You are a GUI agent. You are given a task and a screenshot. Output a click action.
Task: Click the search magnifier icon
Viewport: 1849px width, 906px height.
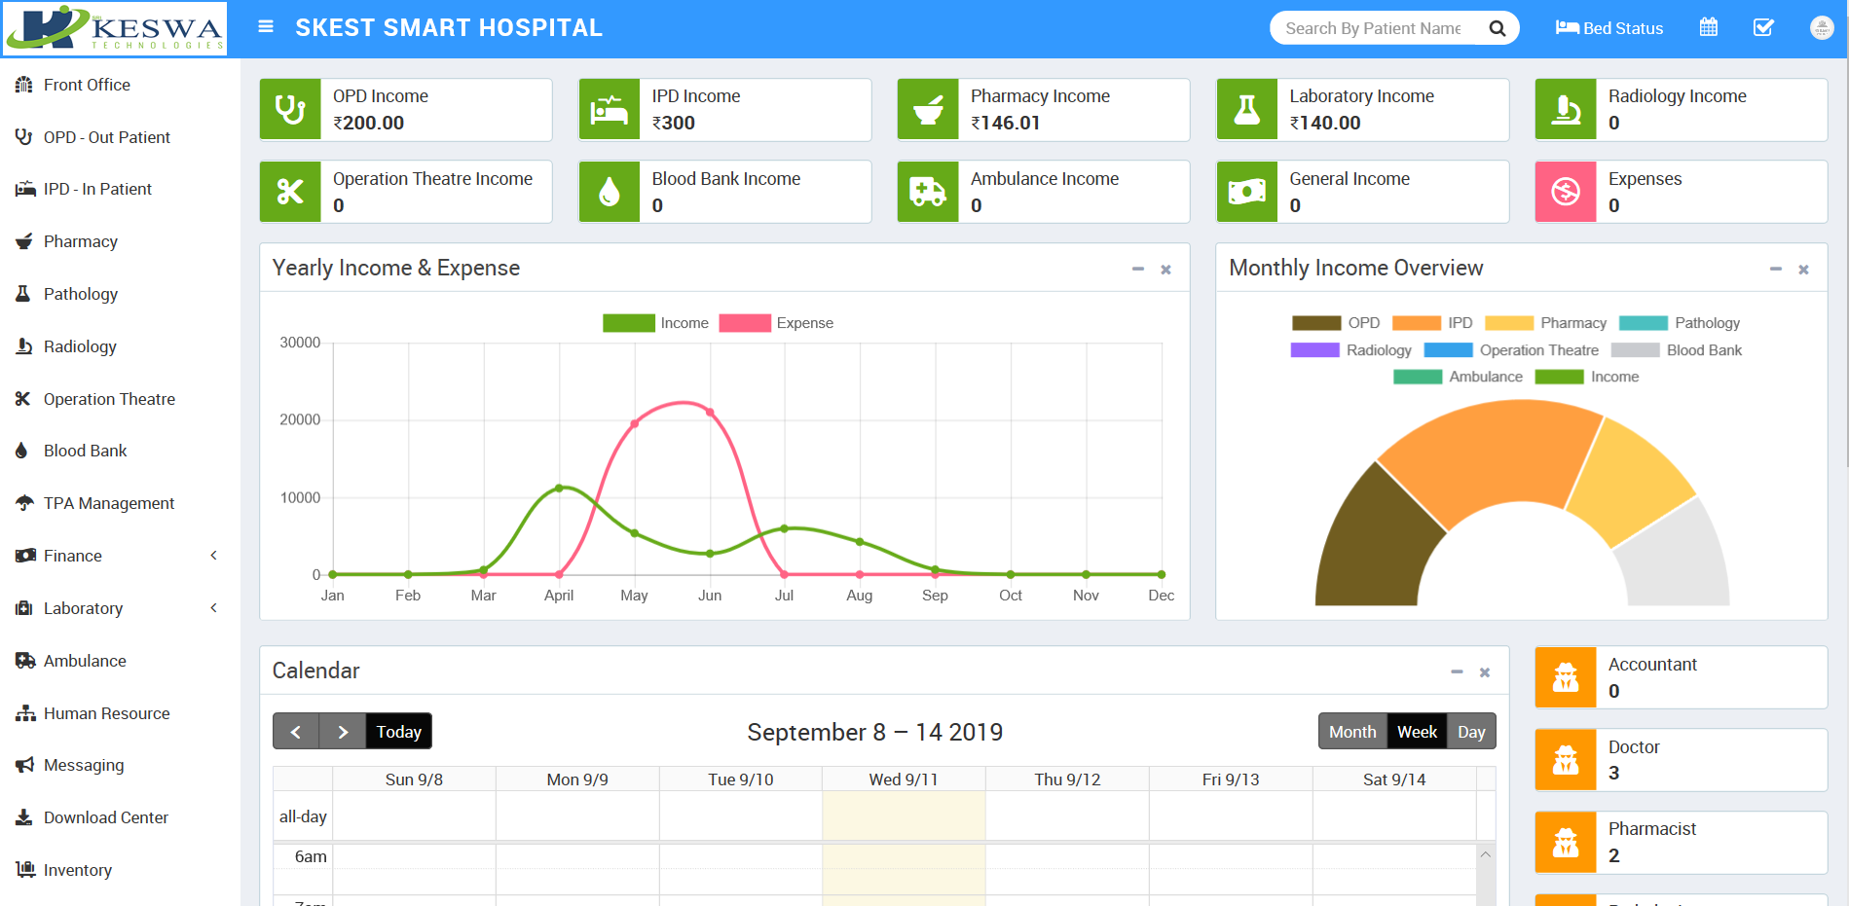(1498, 28)
